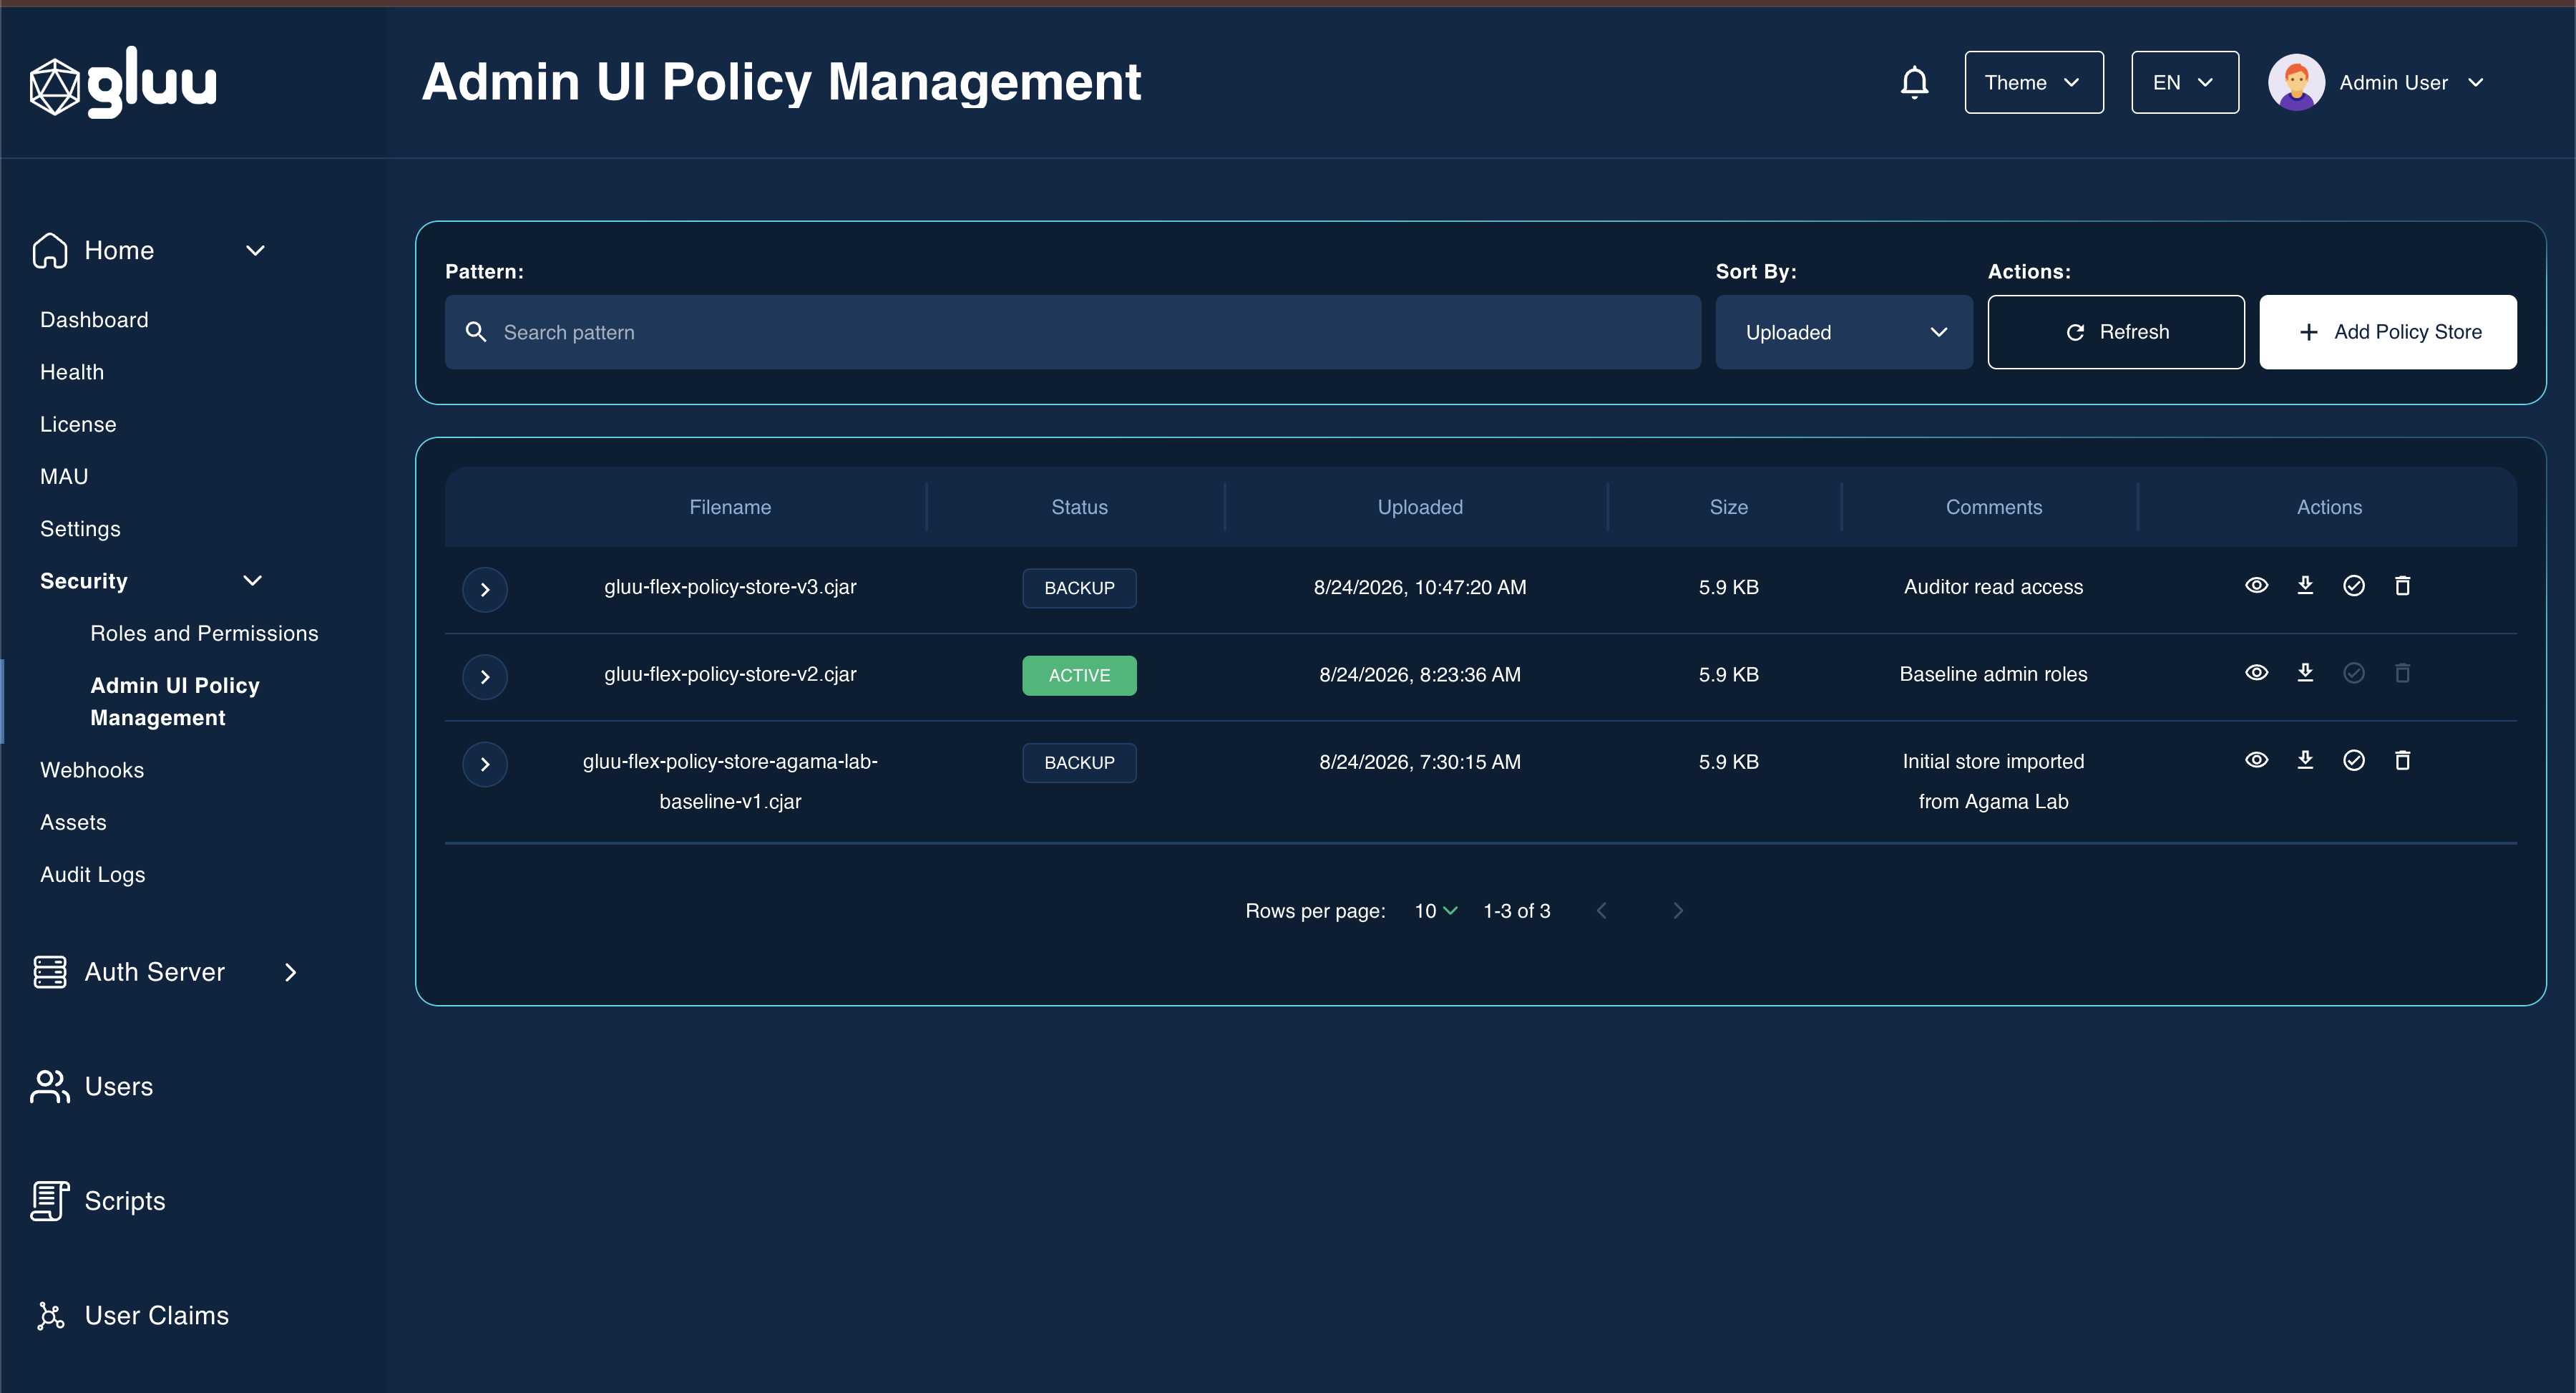Go to previous page of results
This screenshot has height=1393, width=2576.
click(1601, 911)
